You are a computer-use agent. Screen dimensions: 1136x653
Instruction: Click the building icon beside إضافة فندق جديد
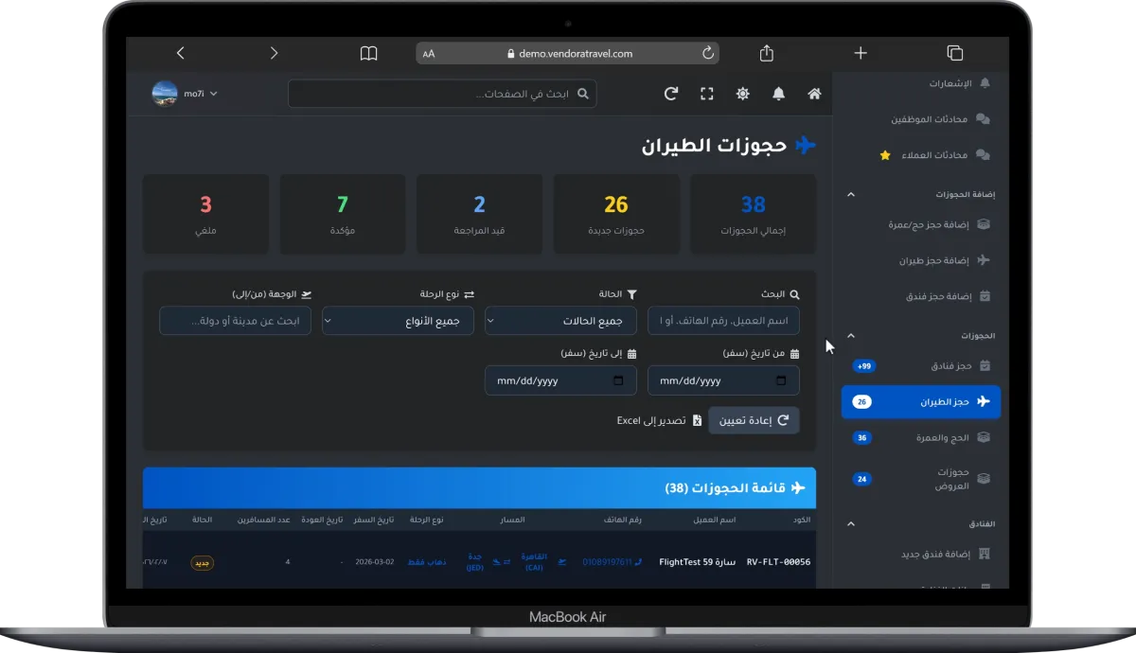click(985, 554)
